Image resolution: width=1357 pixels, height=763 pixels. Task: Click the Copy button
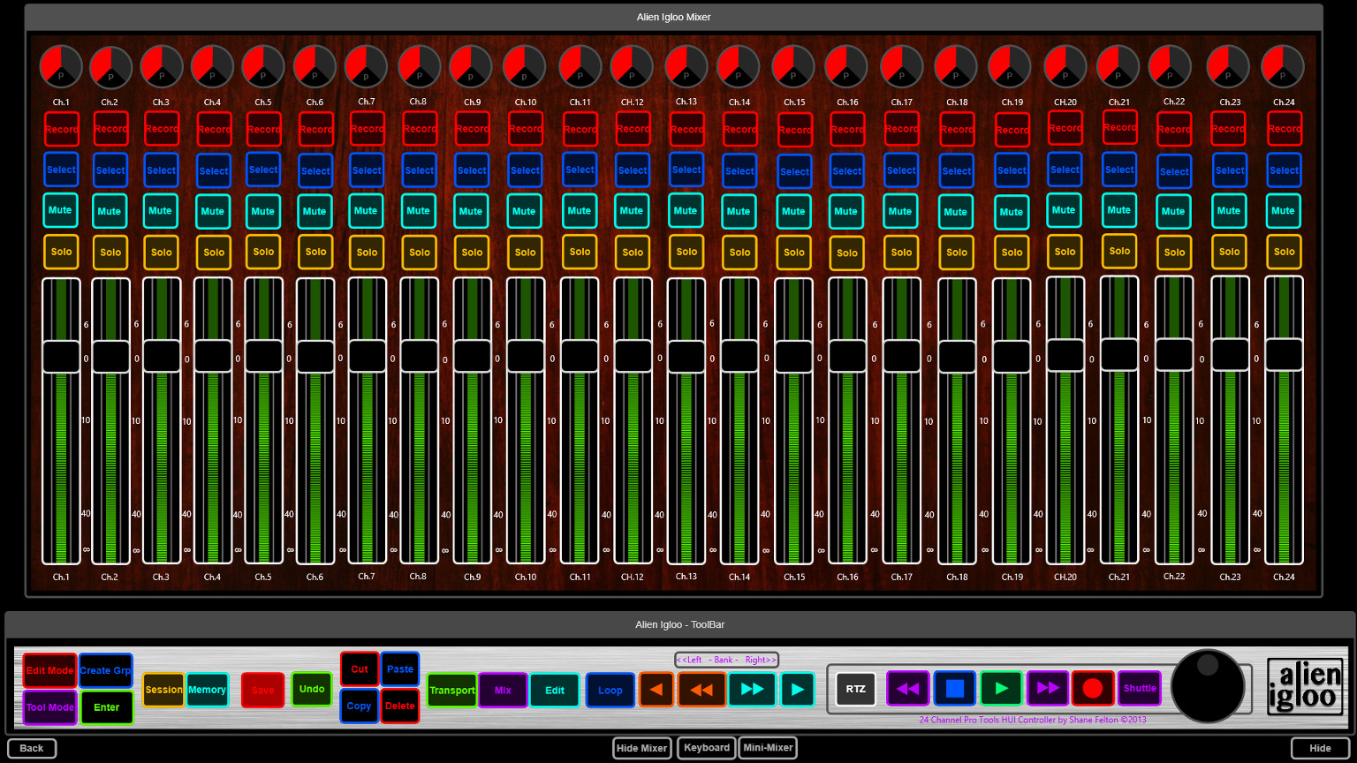pos(360,706)
